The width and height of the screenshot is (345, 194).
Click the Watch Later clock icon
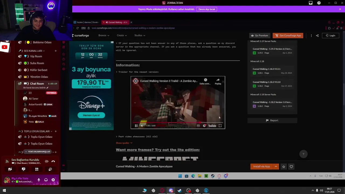pyautogui.click(x=205, y=80)
